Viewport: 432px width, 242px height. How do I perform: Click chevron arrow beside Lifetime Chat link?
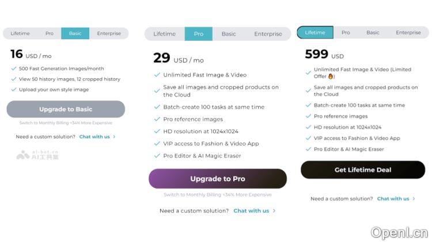414,199
